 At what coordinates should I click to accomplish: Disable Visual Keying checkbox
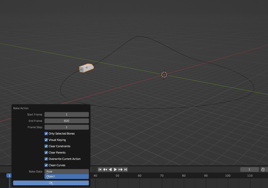tap(46, 140)
